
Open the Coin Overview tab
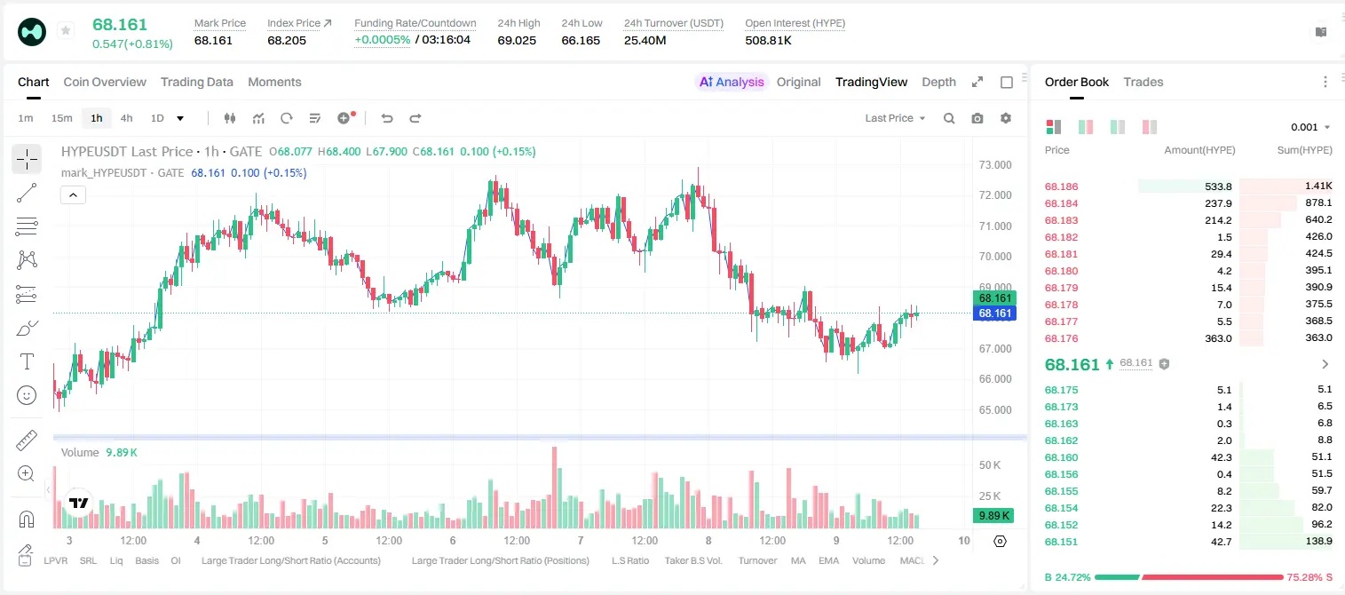pyautogui.click(x=105, y=82)
